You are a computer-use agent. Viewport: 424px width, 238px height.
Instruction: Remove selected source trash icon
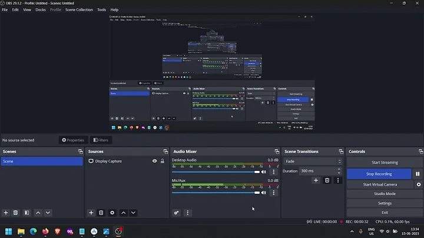point(101,213)
